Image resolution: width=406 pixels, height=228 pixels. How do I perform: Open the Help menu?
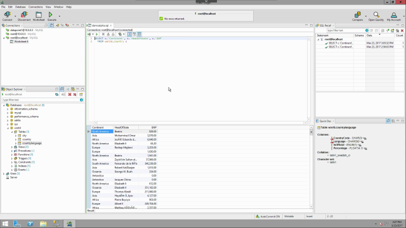(x=69, y=7)
